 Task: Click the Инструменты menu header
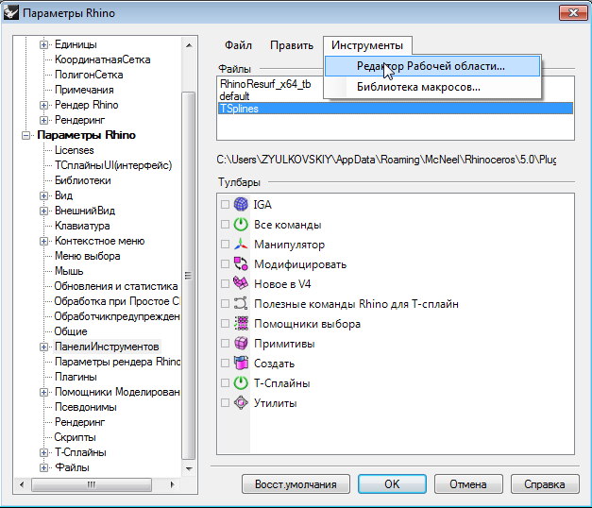[367, 45]
